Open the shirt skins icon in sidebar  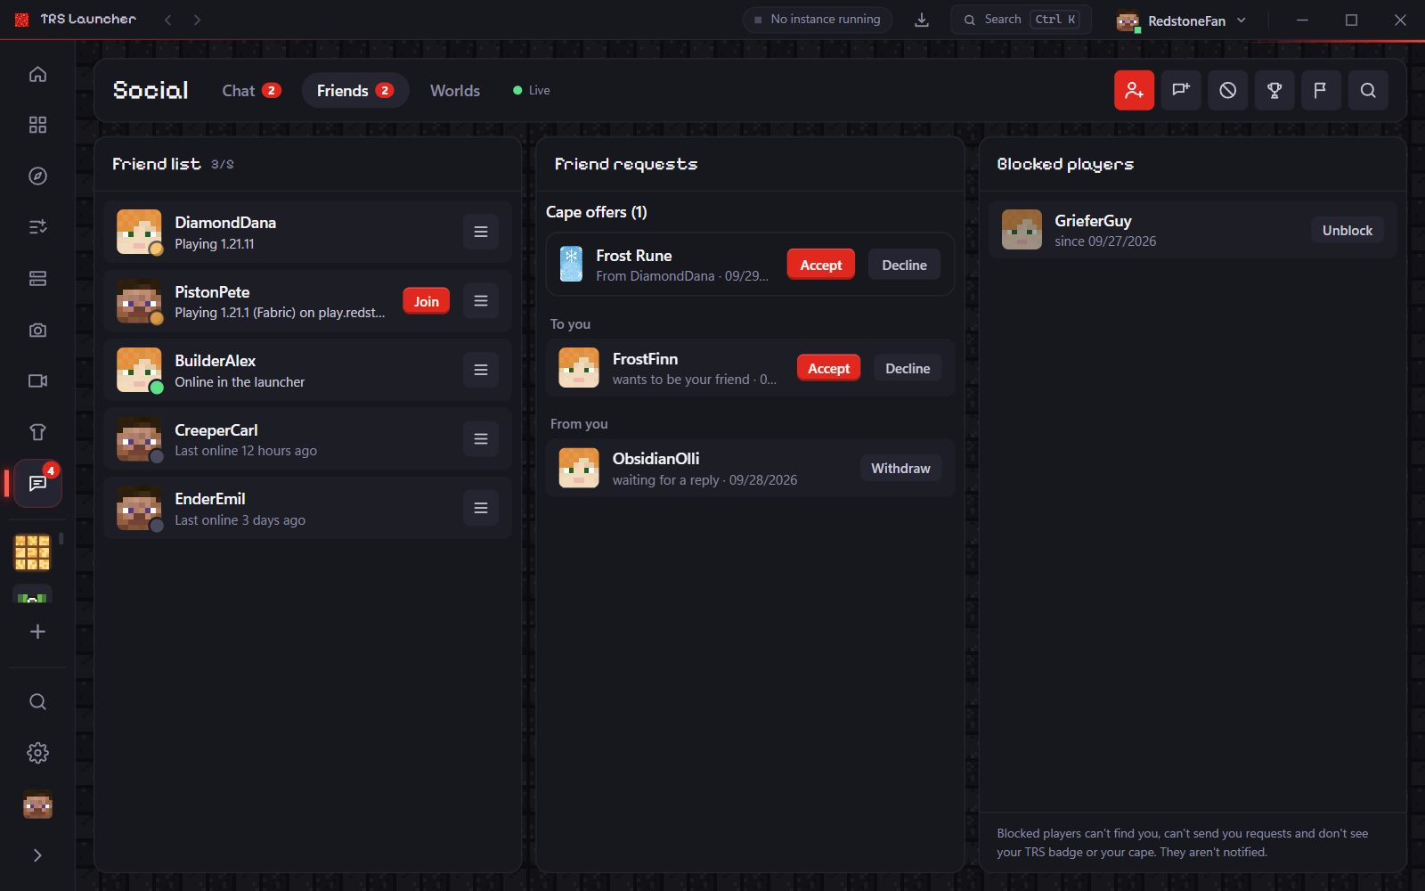pos(37,432)
